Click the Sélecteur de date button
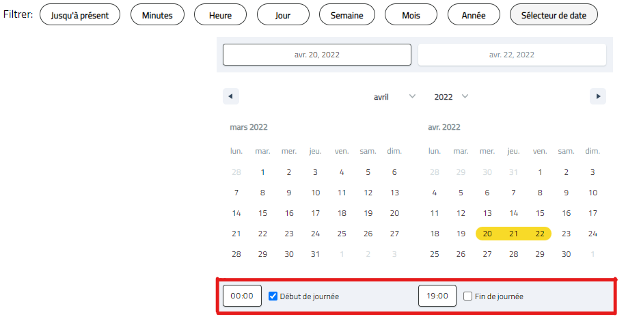This screenshot has width=626, height=321. (x=554, y=14)
